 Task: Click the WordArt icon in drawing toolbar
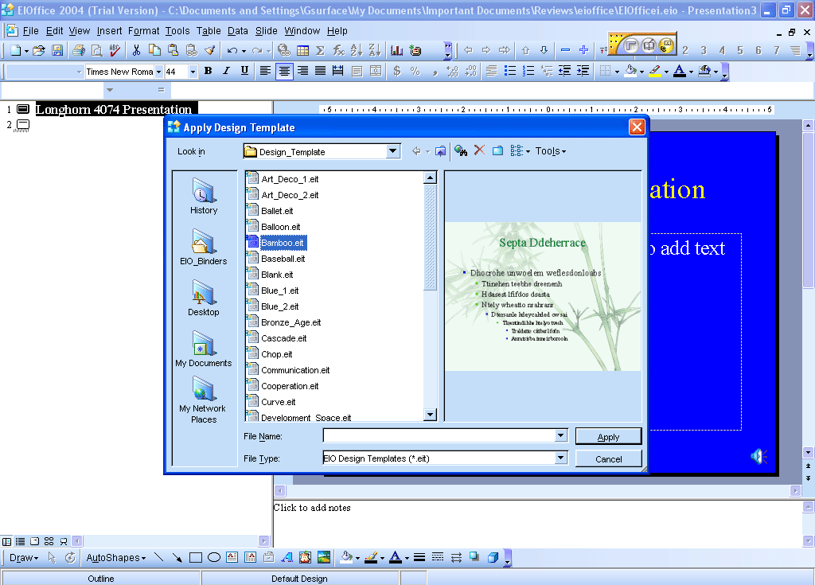(287, 557)
